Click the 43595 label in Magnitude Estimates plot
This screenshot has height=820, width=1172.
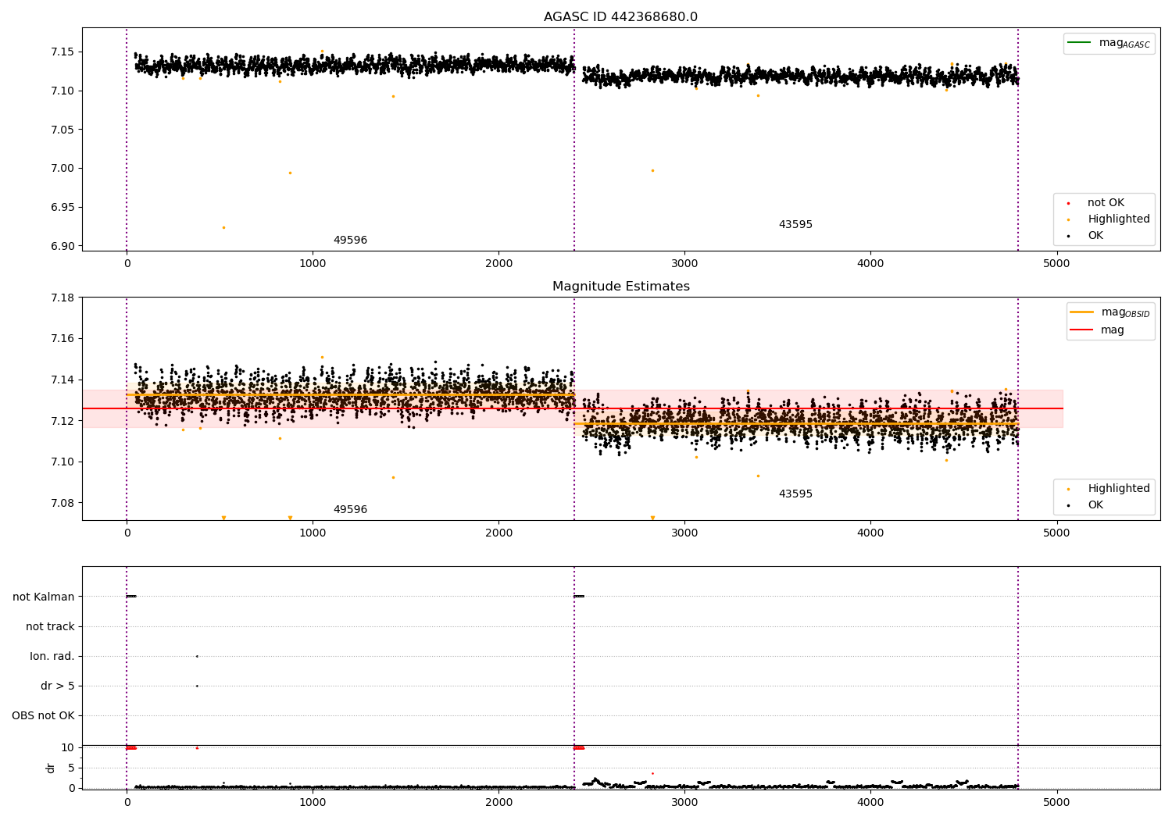(795, 494)
